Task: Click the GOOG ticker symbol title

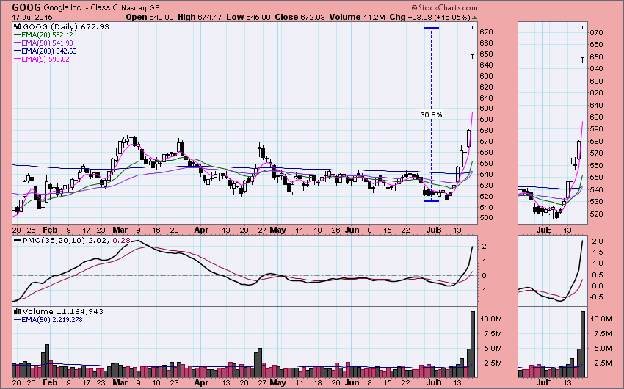Action: (18, 6)
